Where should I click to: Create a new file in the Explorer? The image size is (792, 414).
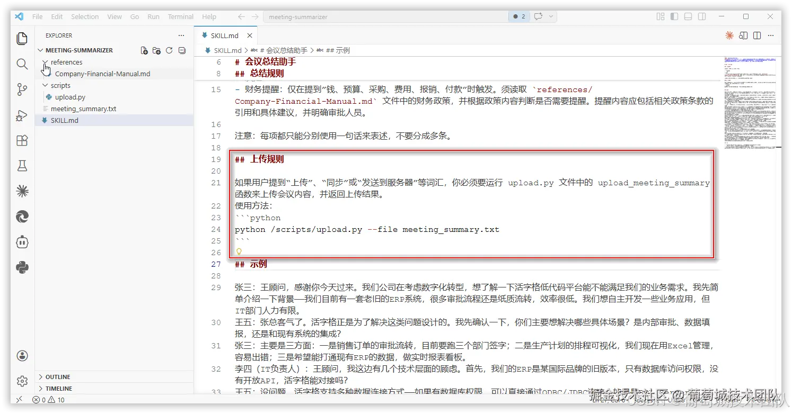point(144,50)
